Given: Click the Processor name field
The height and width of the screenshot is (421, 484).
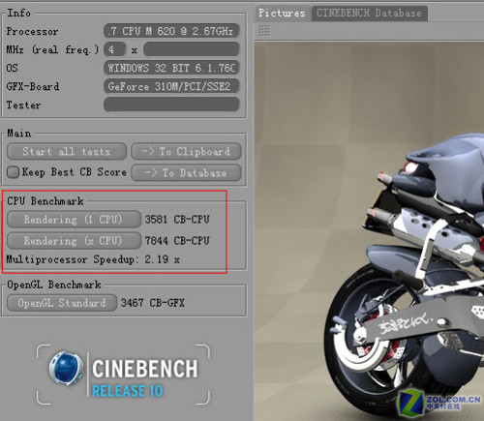Looking at the screenshot, I should pos(171,31).
